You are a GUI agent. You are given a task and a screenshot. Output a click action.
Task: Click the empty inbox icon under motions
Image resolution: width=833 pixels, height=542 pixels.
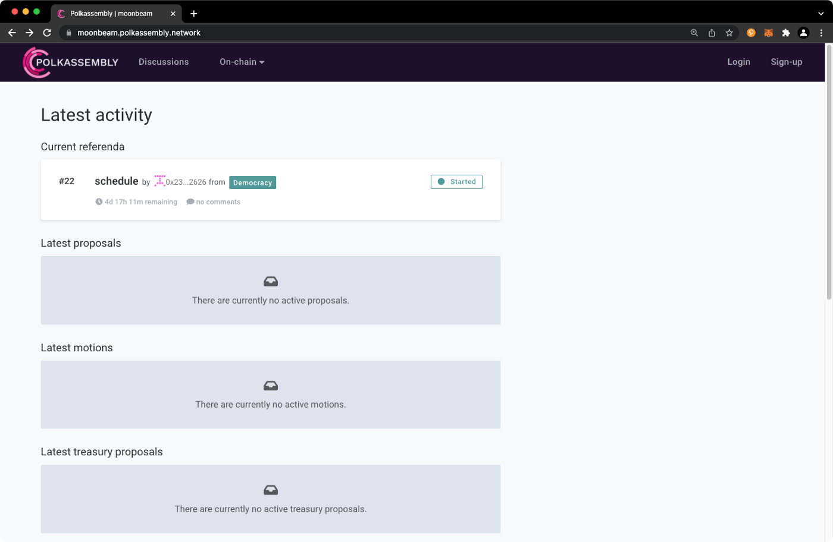(271, 386)
